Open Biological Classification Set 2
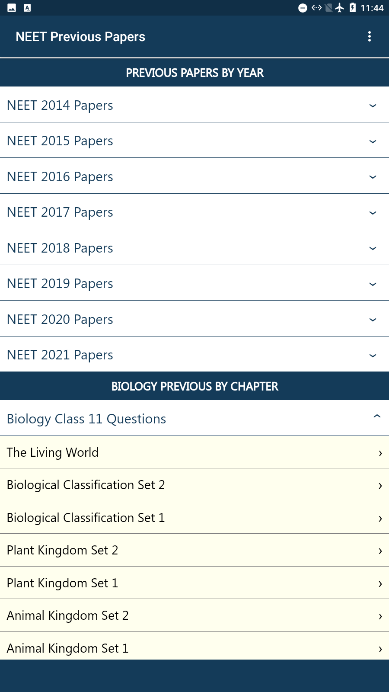This screenshot has height=692, width=389. tap(194, 485)
